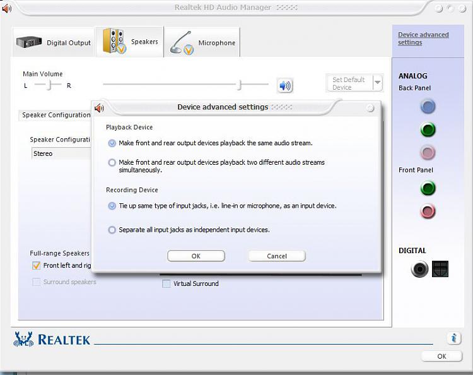Click the speaker icon in main title bar
Image resolution: width=473 pixels, height=375 pixels.
tap(7, 8)
